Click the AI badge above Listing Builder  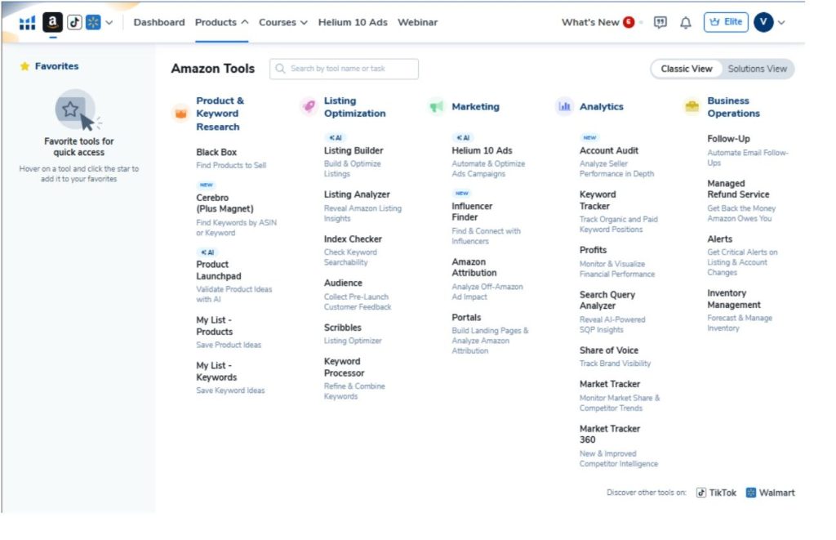[x=336, y=138]
